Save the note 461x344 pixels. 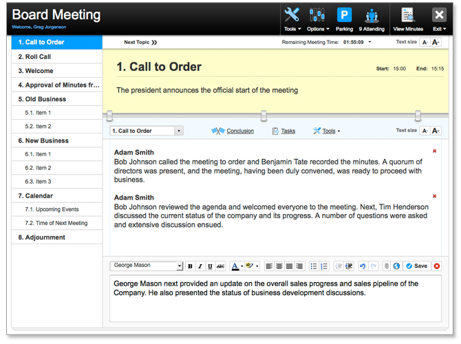(x=417, y=266)
